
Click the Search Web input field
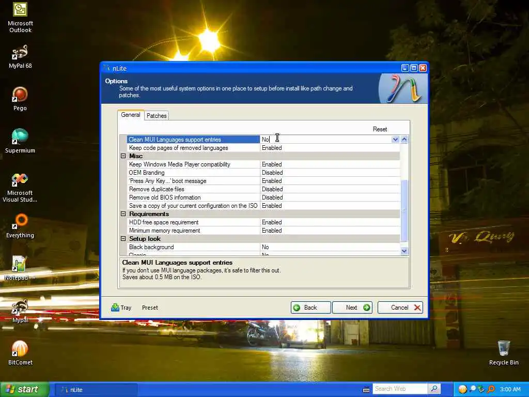(400, 389)
